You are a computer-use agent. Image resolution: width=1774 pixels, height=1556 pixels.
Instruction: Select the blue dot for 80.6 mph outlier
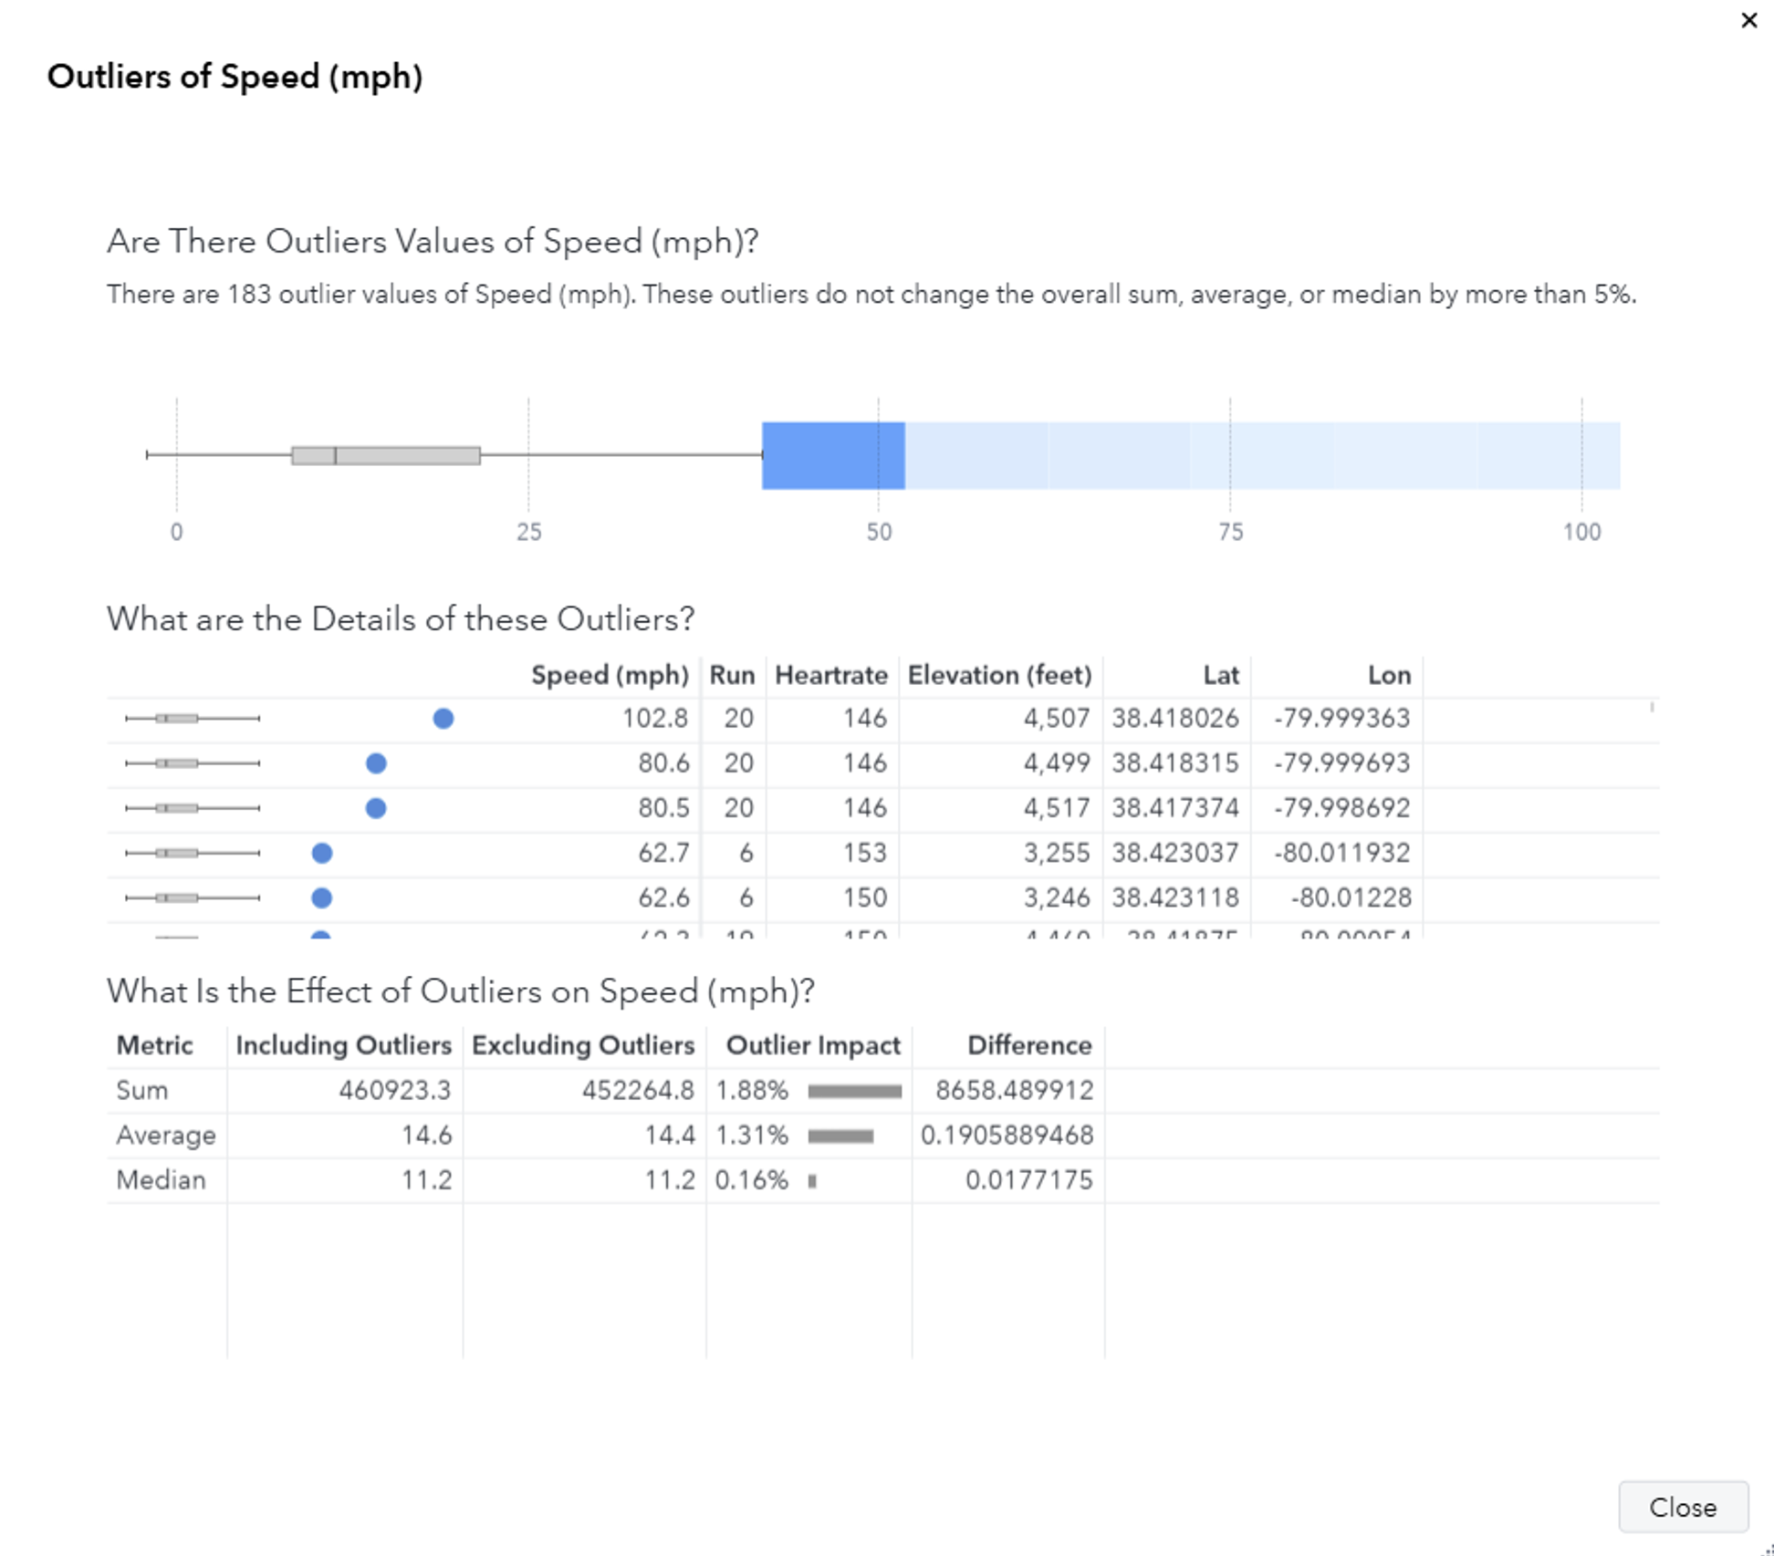tap(376, 763)
